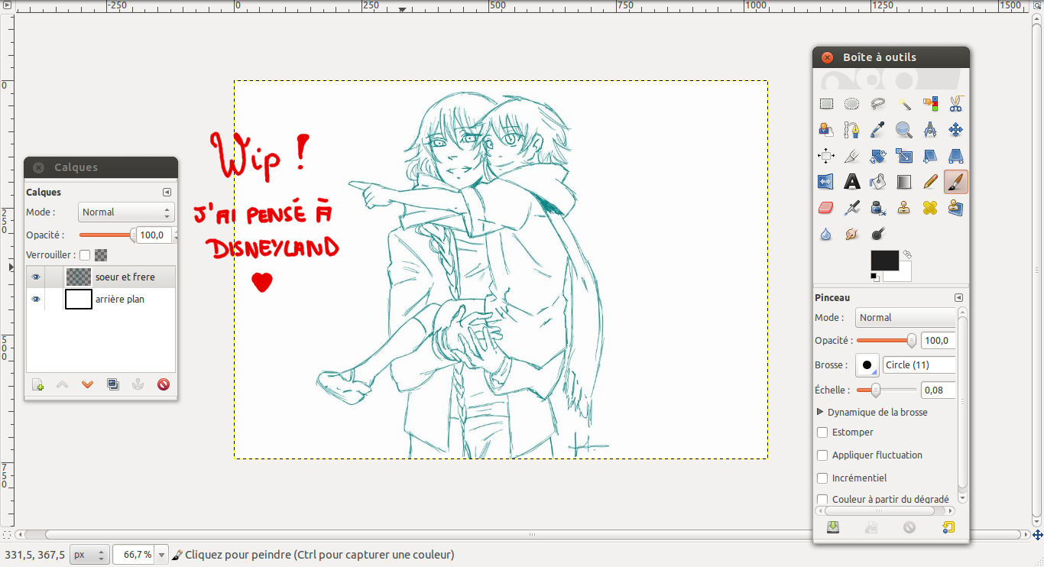Reset Pinceau tool options to defaults
The width and height of the screenshot is (1044, 567).
click(948, 527)
